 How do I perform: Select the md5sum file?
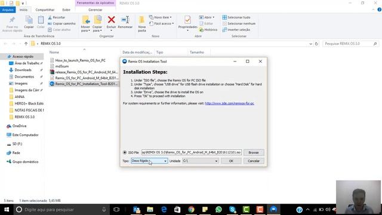62,66
